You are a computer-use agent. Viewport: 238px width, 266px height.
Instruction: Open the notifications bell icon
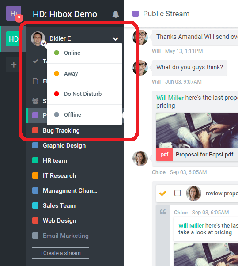116,14
